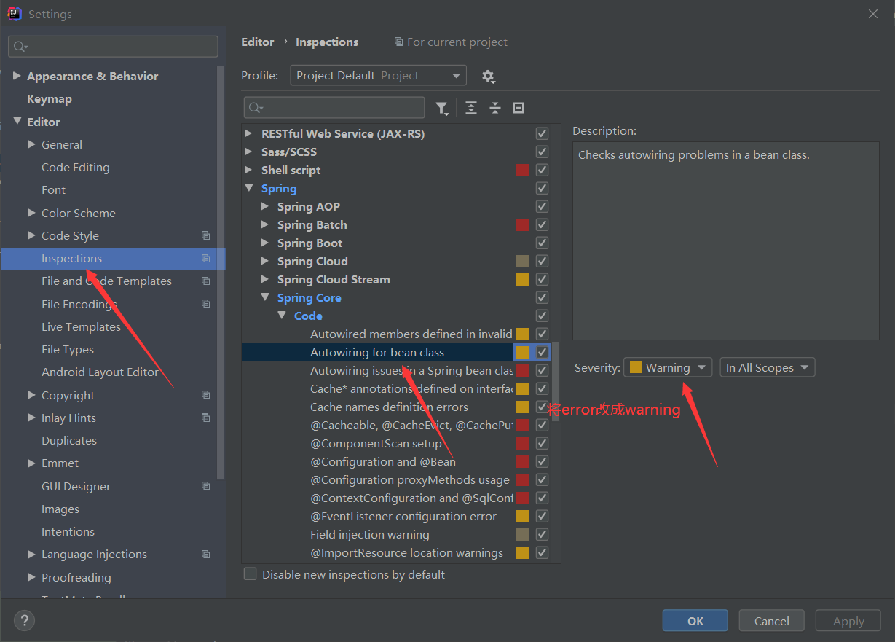Screen dimensions: 895x642
Task: Expand the Color Scheme node arrow
Action: [x=31, y=213]
